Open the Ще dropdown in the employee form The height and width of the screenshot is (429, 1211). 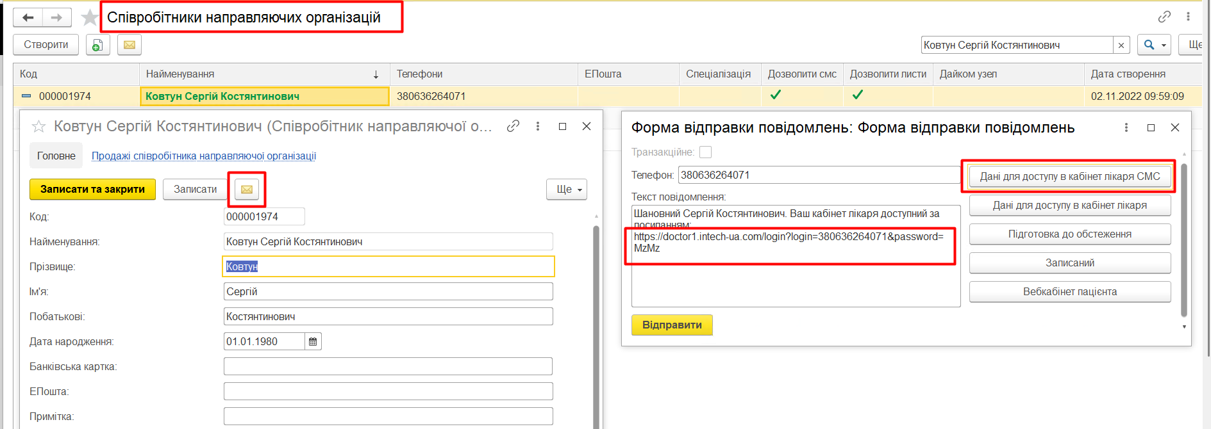click(x=567, y=190)
